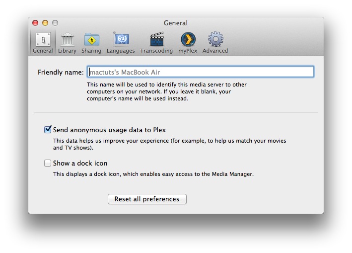Viewport: 352px width, 253px height.
Task: Open Transcoding clapperboard settings
Action: coord(156,43)
